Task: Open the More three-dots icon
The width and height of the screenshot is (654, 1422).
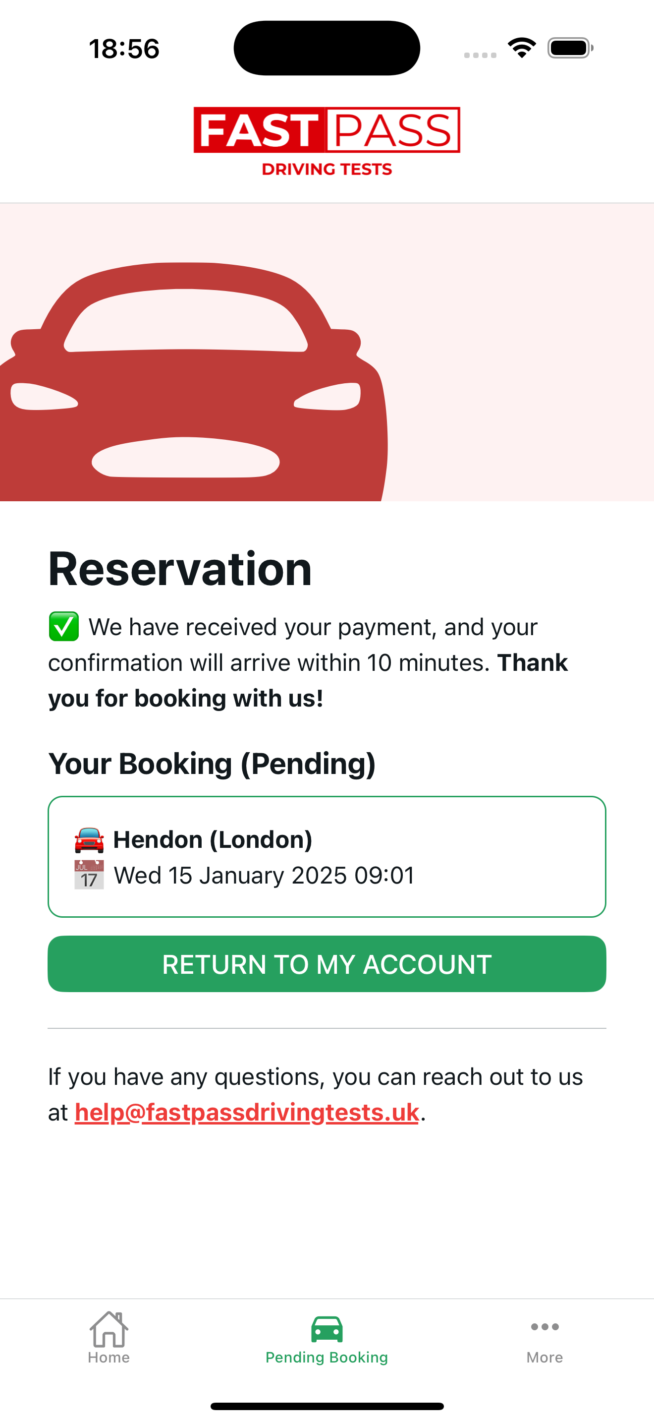Action: (x=545, y=1327)
